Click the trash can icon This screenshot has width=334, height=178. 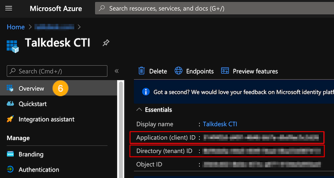click(x=141, y=71)
